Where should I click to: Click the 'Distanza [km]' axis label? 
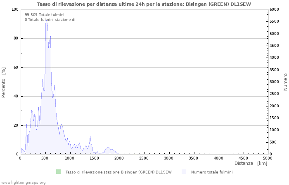[251, 163]
